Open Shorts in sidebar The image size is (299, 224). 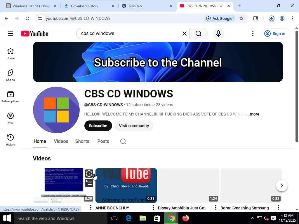[11, 75]
